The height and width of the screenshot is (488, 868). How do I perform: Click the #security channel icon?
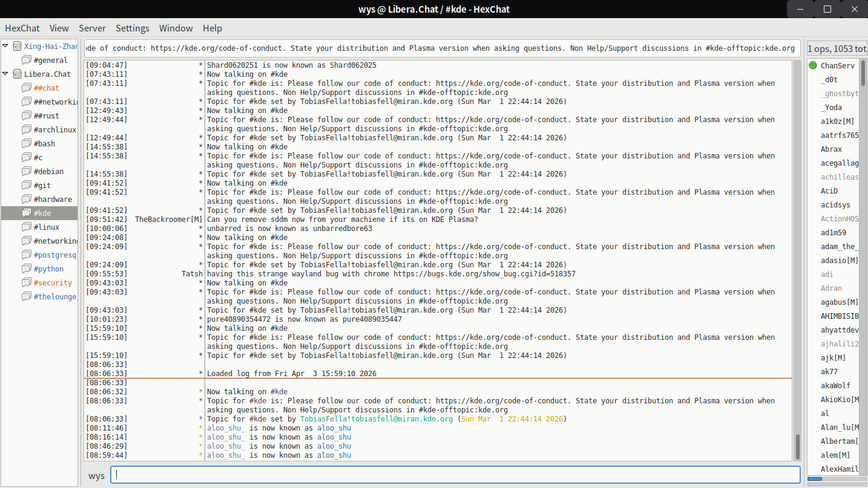tap(26, 282)
